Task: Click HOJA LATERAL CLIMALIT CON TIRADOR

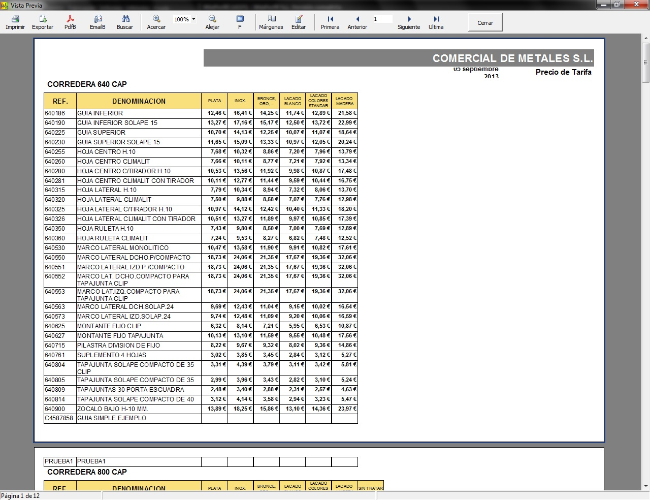Action: pyautogui.click(x=136, y=219)
